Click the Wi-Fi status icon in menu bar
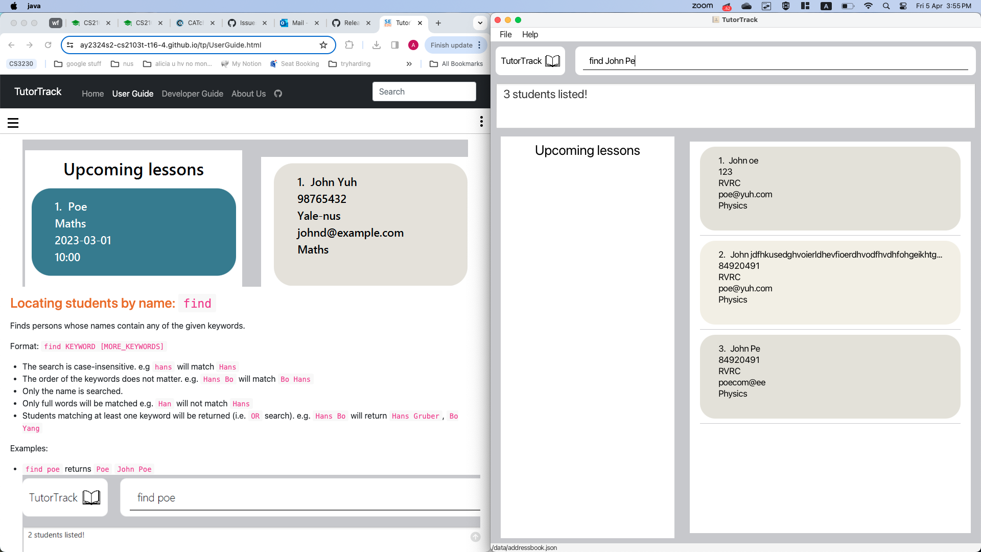981x552 pixels. pyautogui.click(x=868, y=6)
